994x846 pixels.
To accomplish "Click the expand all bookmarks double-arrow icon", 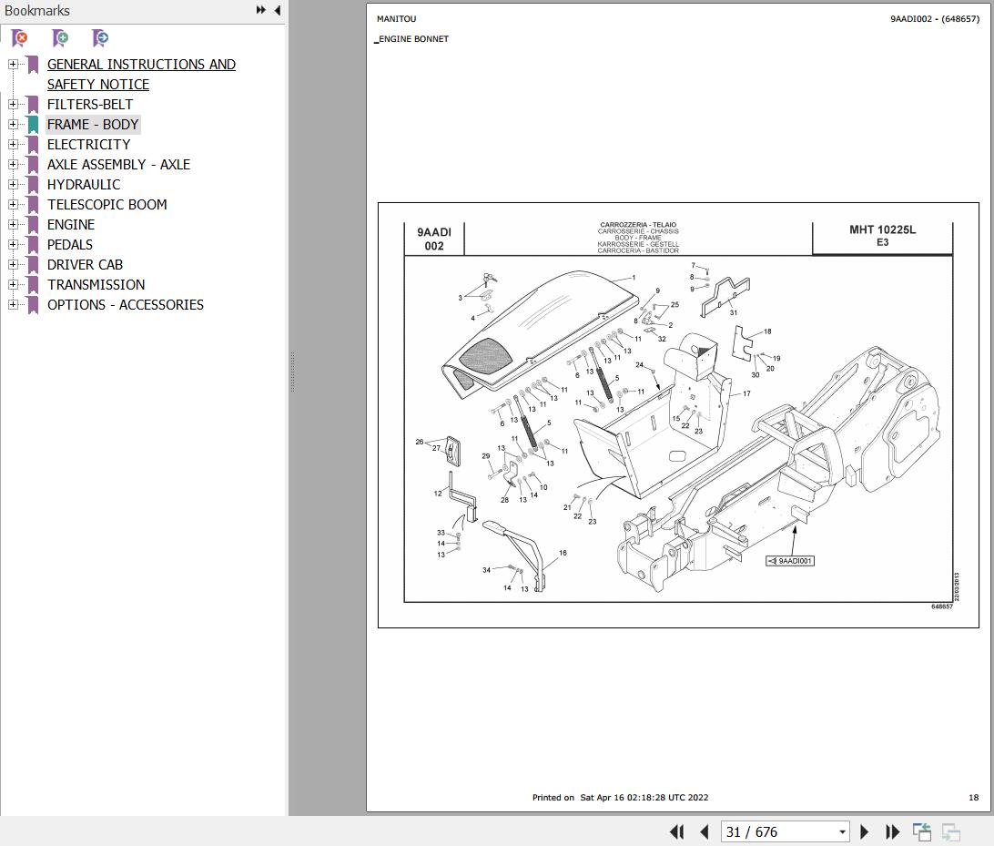I will coord(260,10).
